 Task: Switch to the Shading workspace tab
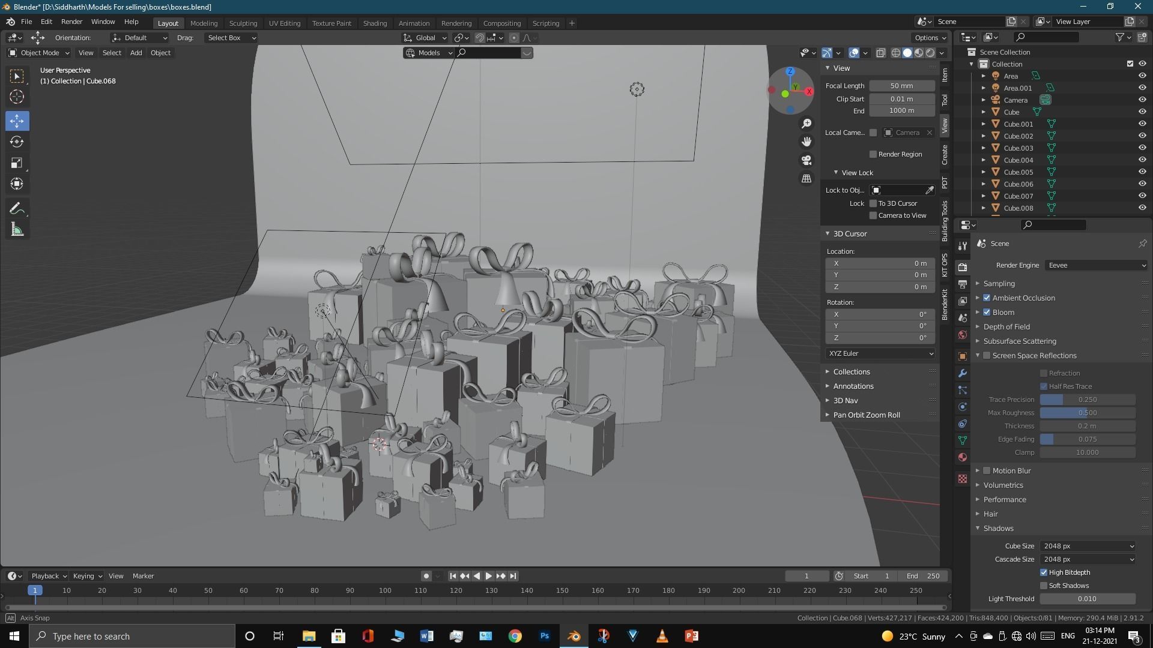375,23
